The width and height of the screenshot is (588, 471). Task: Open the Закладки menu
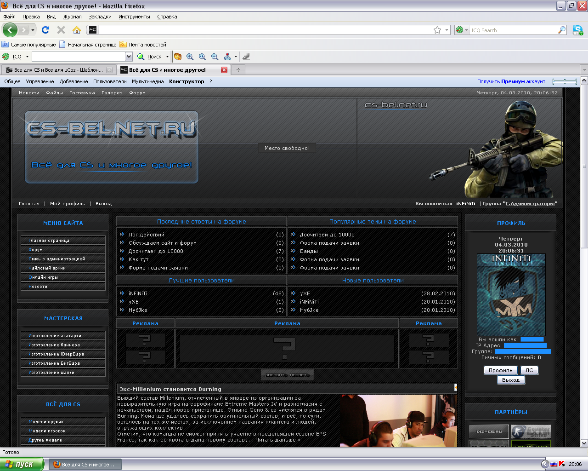pyautogui.click(x=100, y=17)
